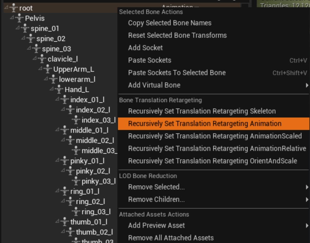Collapse the lowerarm_l tree branch

click(x=46, y=79)
